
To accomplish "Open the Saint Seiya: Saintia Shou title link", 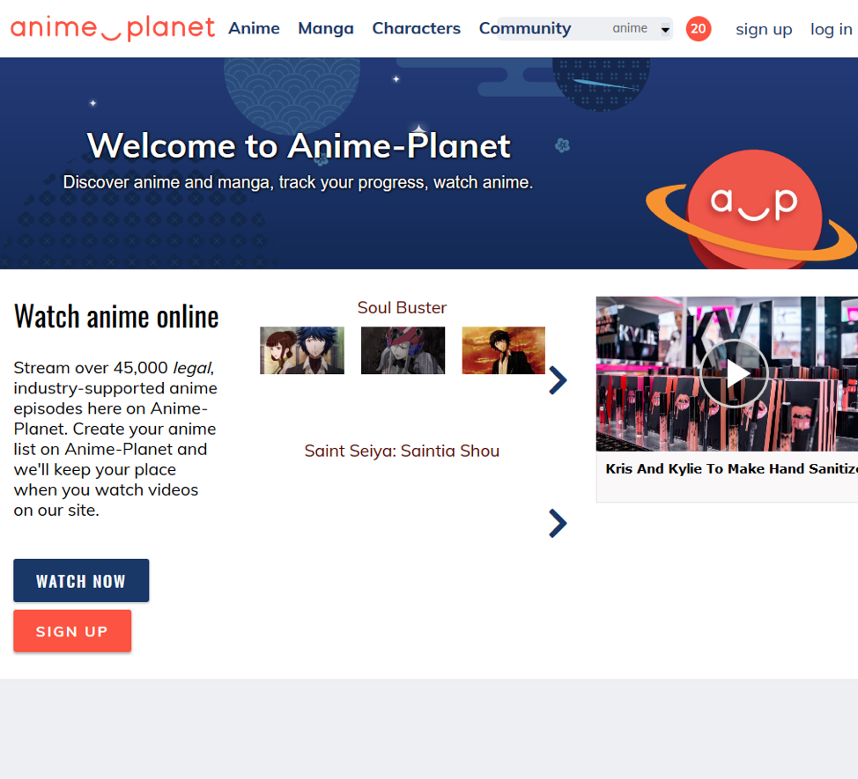I will coord(402,451).
